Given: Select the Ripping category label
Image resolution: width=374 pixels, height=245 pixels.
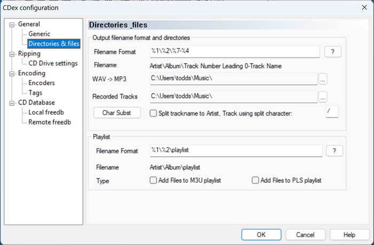Looking at the screenshot, I should coord(29,54).
